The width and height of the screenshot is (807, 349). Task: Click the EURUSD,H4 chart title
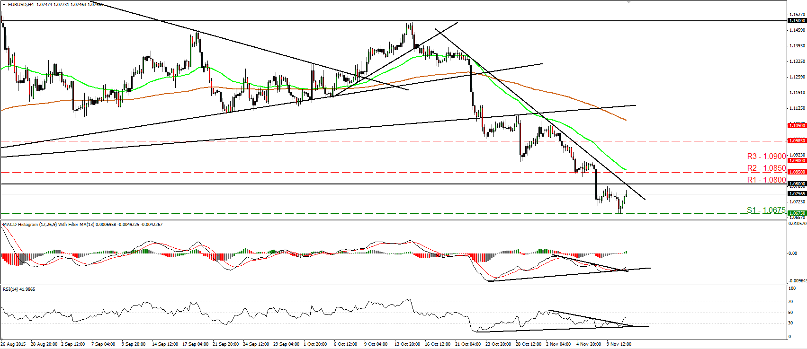pos(21,4)
